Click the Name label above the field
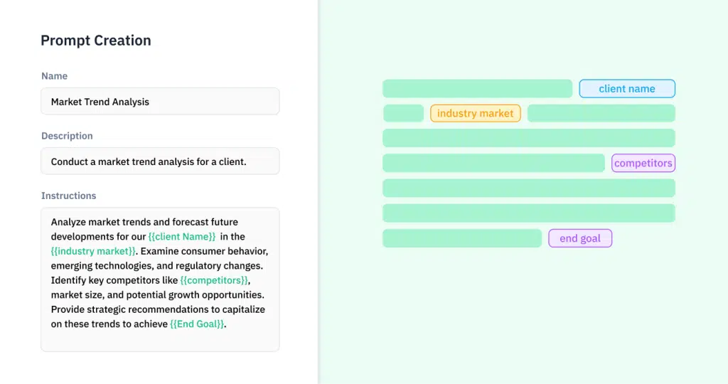728x384 pixels. (54, 75)
